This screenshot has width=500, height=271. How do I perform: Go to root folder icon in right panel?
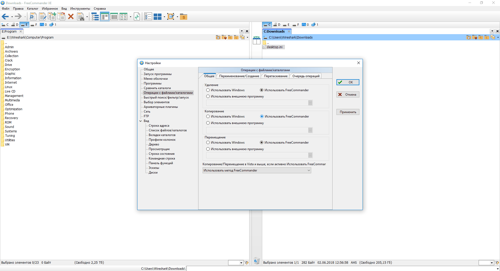coord(486,38)
